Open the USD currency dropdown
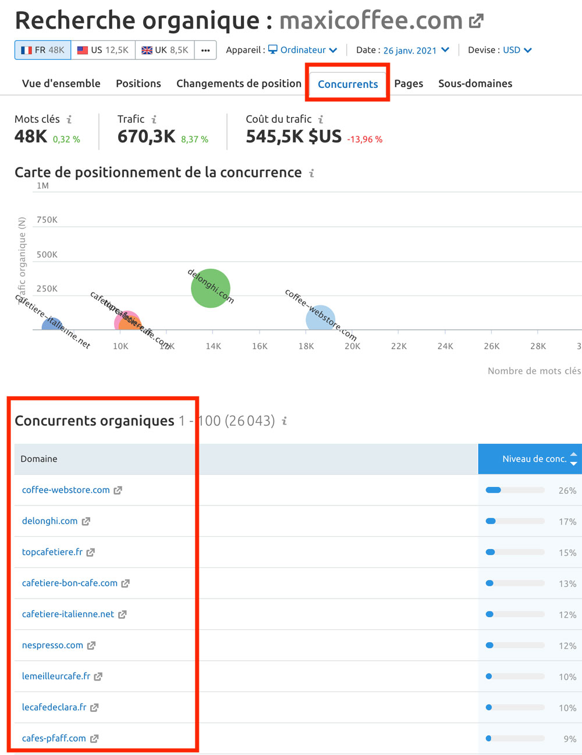 tap(517, 50)
